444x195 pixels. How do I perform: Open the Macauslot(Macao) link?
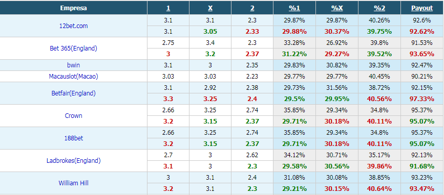73,76
